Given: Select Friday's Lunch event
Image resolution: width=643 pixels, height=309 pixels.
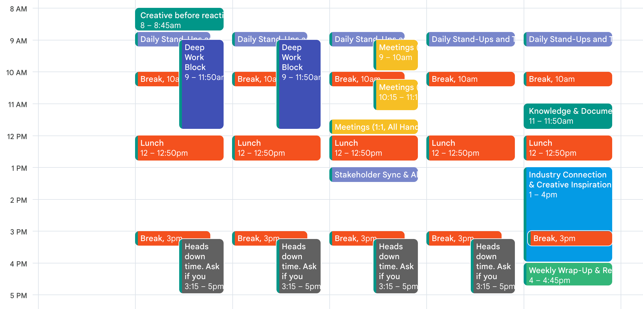Looking at the screenshot, I should (x=567, y=148).
